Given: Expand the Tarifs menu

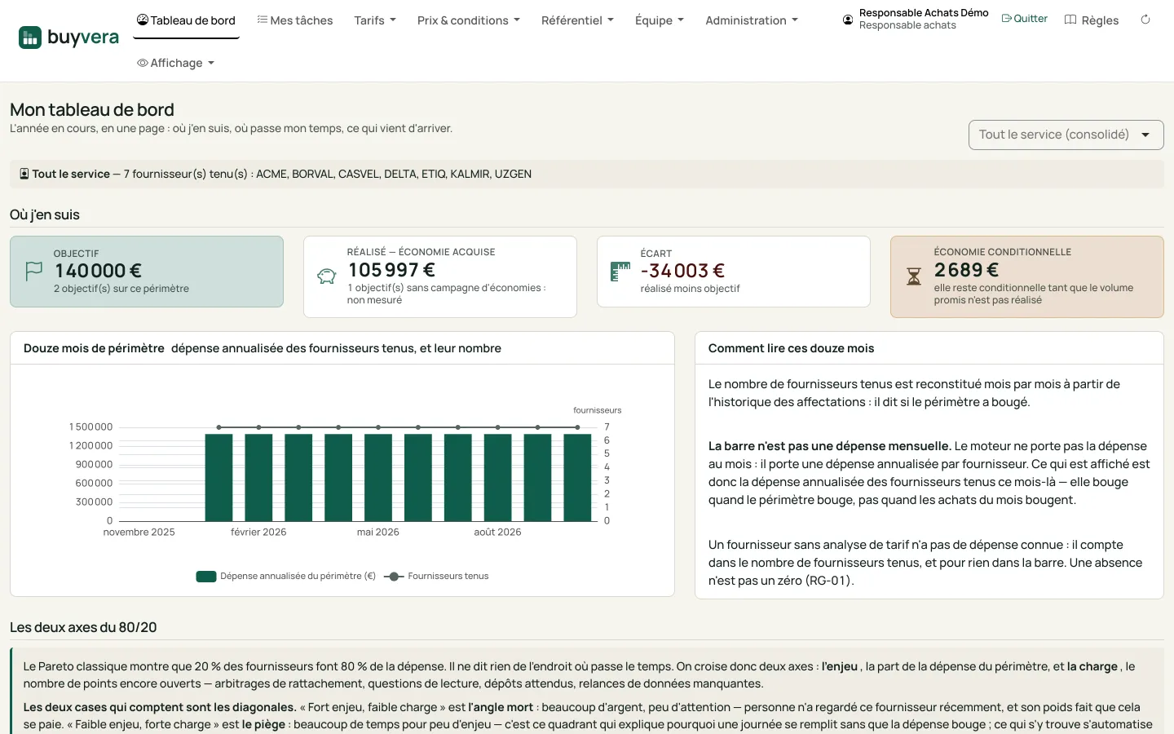Looking at the screenshot, I should coord(375,20).
